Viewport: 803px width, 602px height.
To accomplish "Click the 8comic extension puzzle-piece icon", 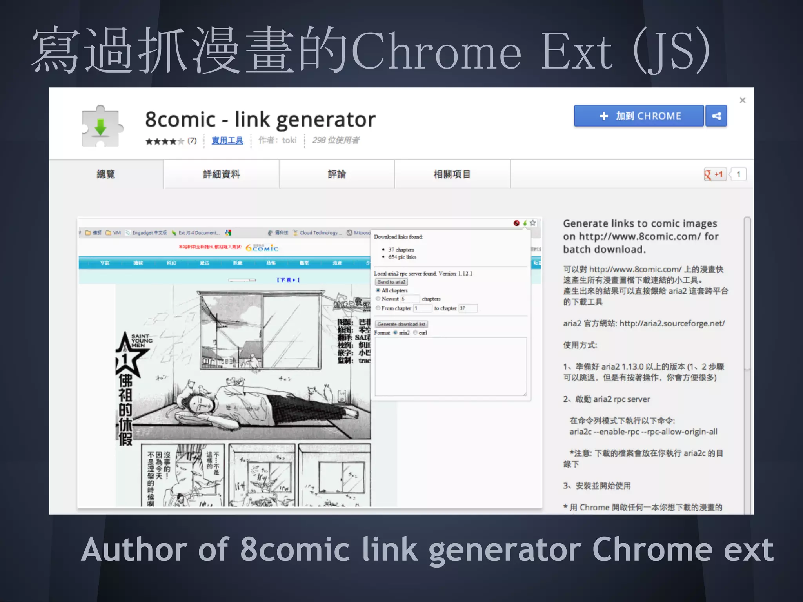I will click(102, 126).
